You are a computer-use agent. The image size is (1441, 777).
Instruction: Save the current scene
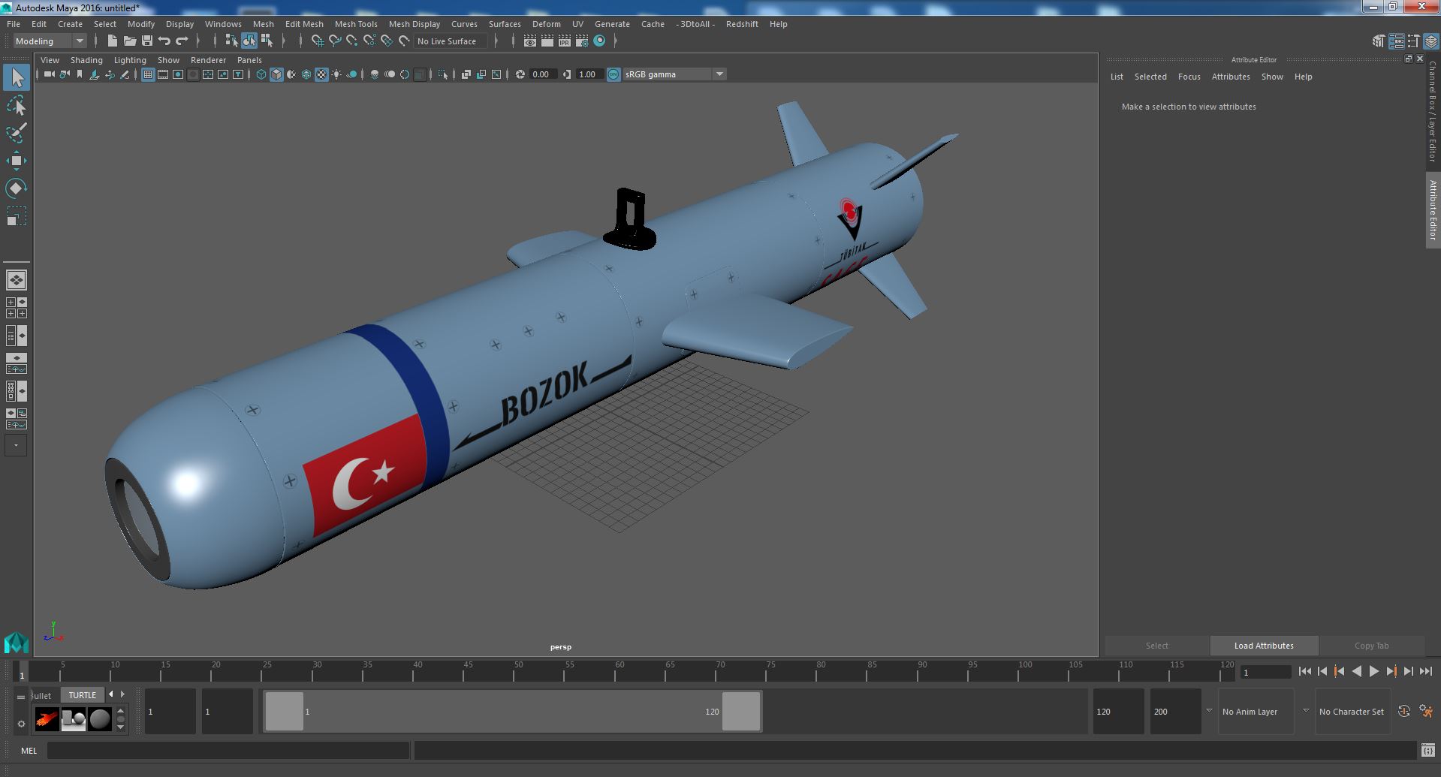tap(147, 41)
